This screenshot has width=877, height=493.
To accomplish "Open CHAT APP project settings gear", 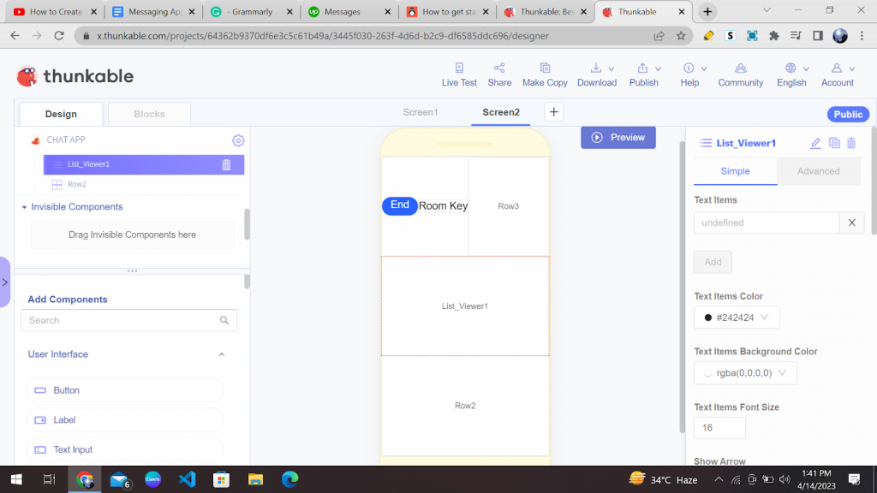I will tap(238, 140).
